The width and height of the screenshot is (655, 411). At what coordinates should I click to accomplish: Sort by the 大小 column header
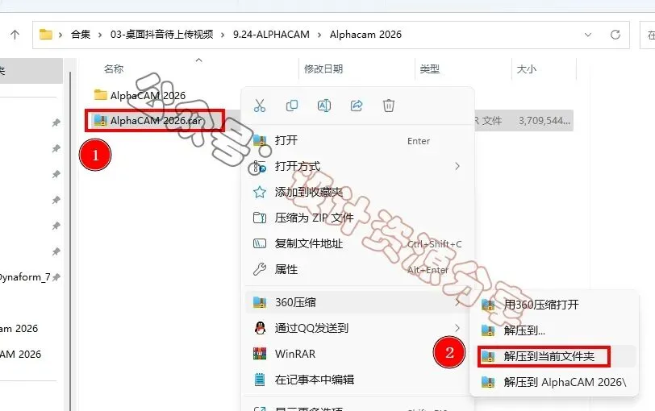tap(526, 68)
